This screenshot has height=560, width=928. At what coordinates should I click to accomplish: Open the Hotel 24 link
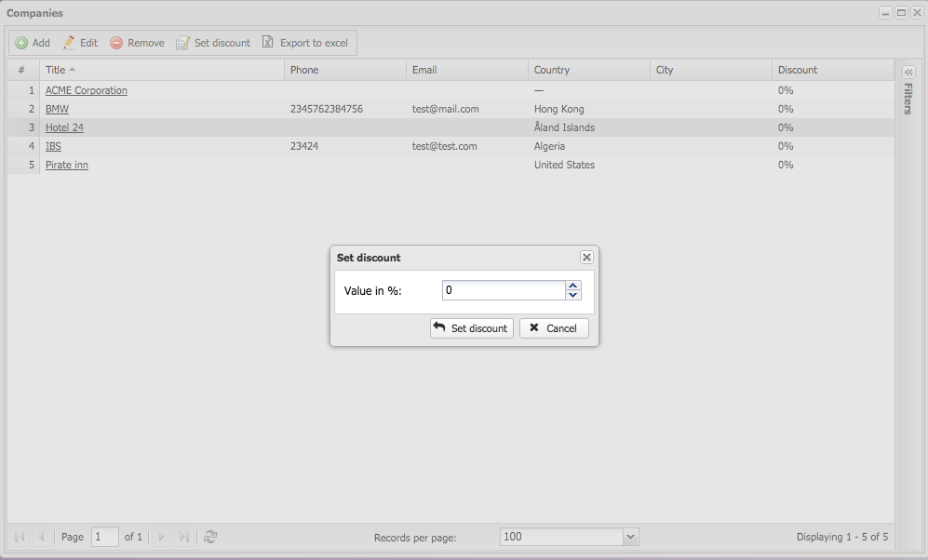coord(64,127)
